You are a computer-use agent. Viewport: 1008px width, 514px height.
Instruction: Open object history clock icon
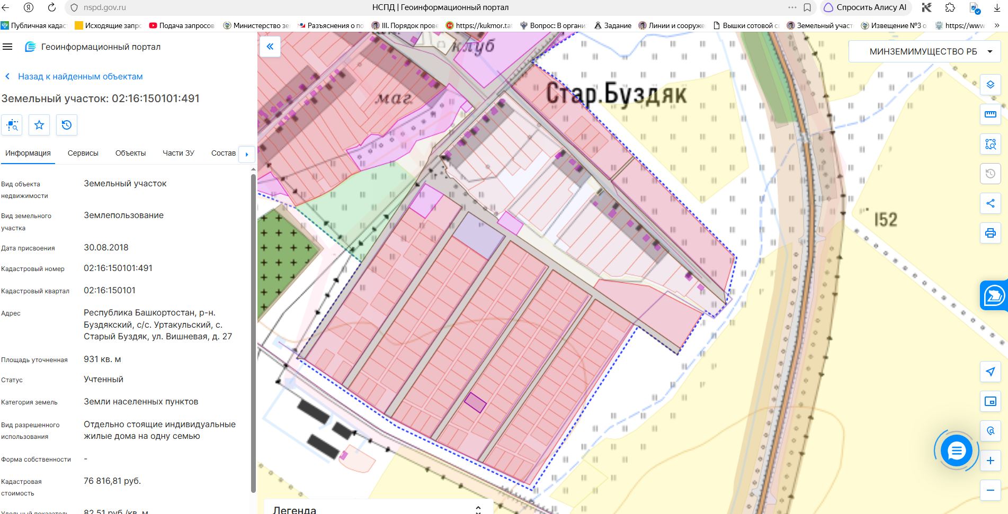click(67, 125)
